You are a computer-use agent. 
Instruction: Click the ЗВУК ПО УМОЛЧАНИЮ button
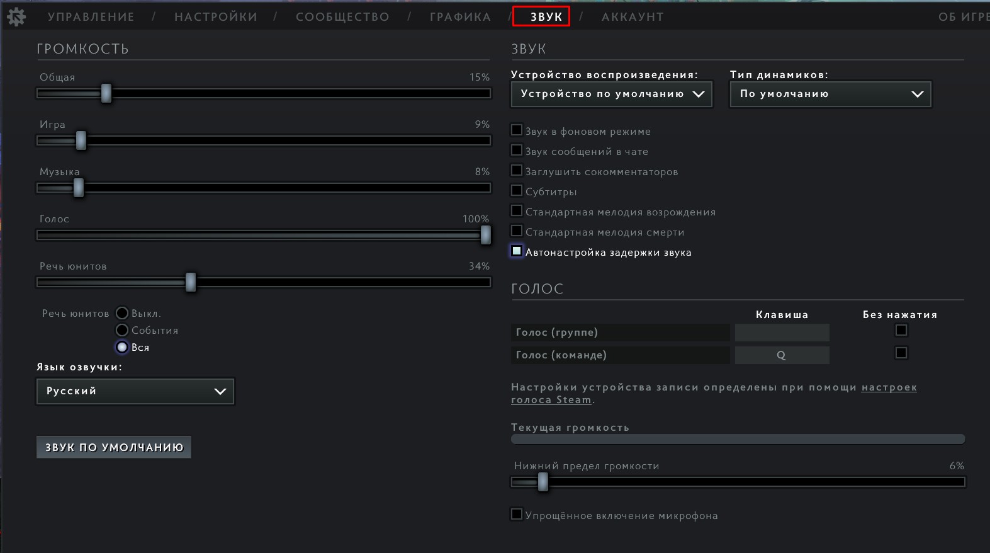(114, 447)
